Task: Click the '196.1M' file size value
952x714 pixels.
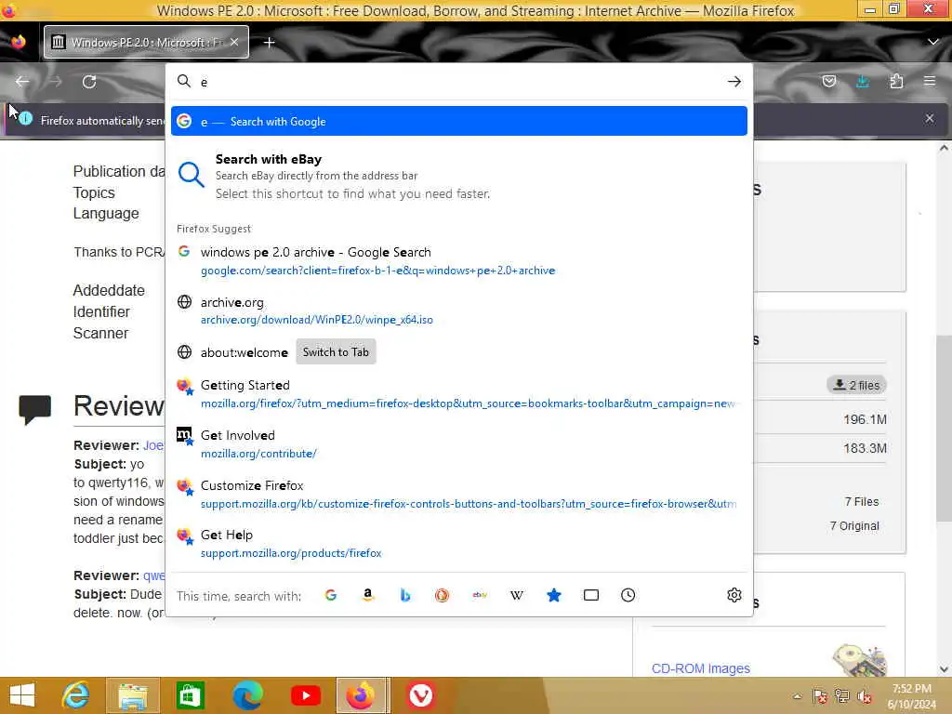Action: [865, 419]
